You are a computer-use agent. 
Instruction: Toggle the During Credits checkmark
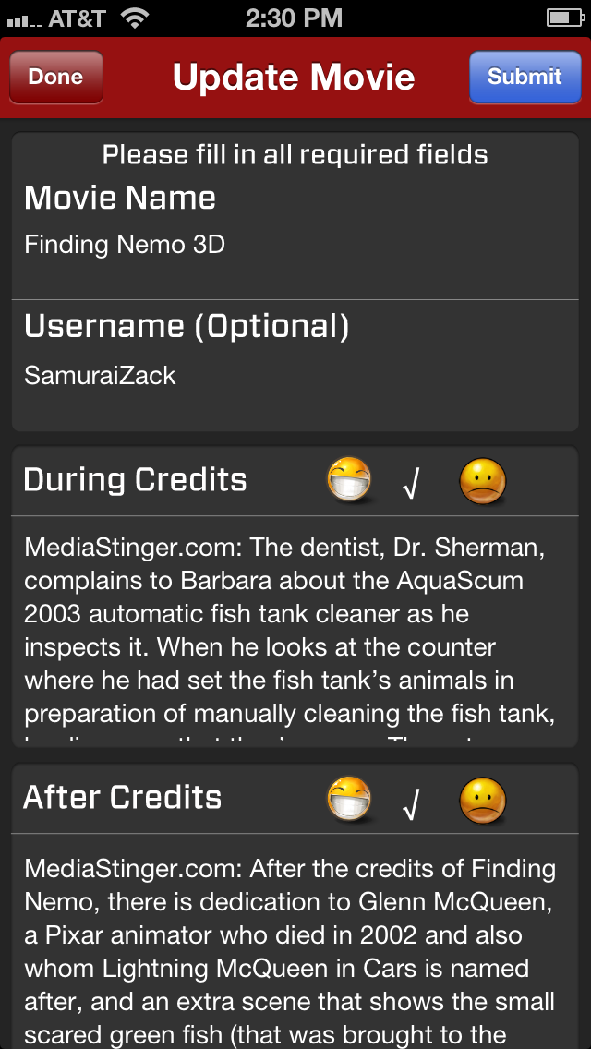pos(412,482)
